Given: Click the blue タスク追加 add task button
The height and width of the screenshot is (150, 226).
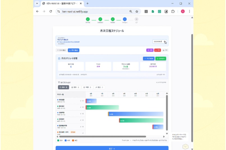Looking at the screenshot, I should click(x=149, y=59).
